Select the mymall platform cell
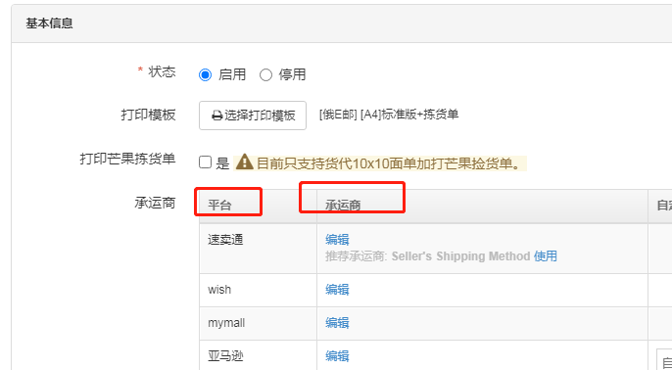Screen dimensions: 672x370 coord(258,324)
